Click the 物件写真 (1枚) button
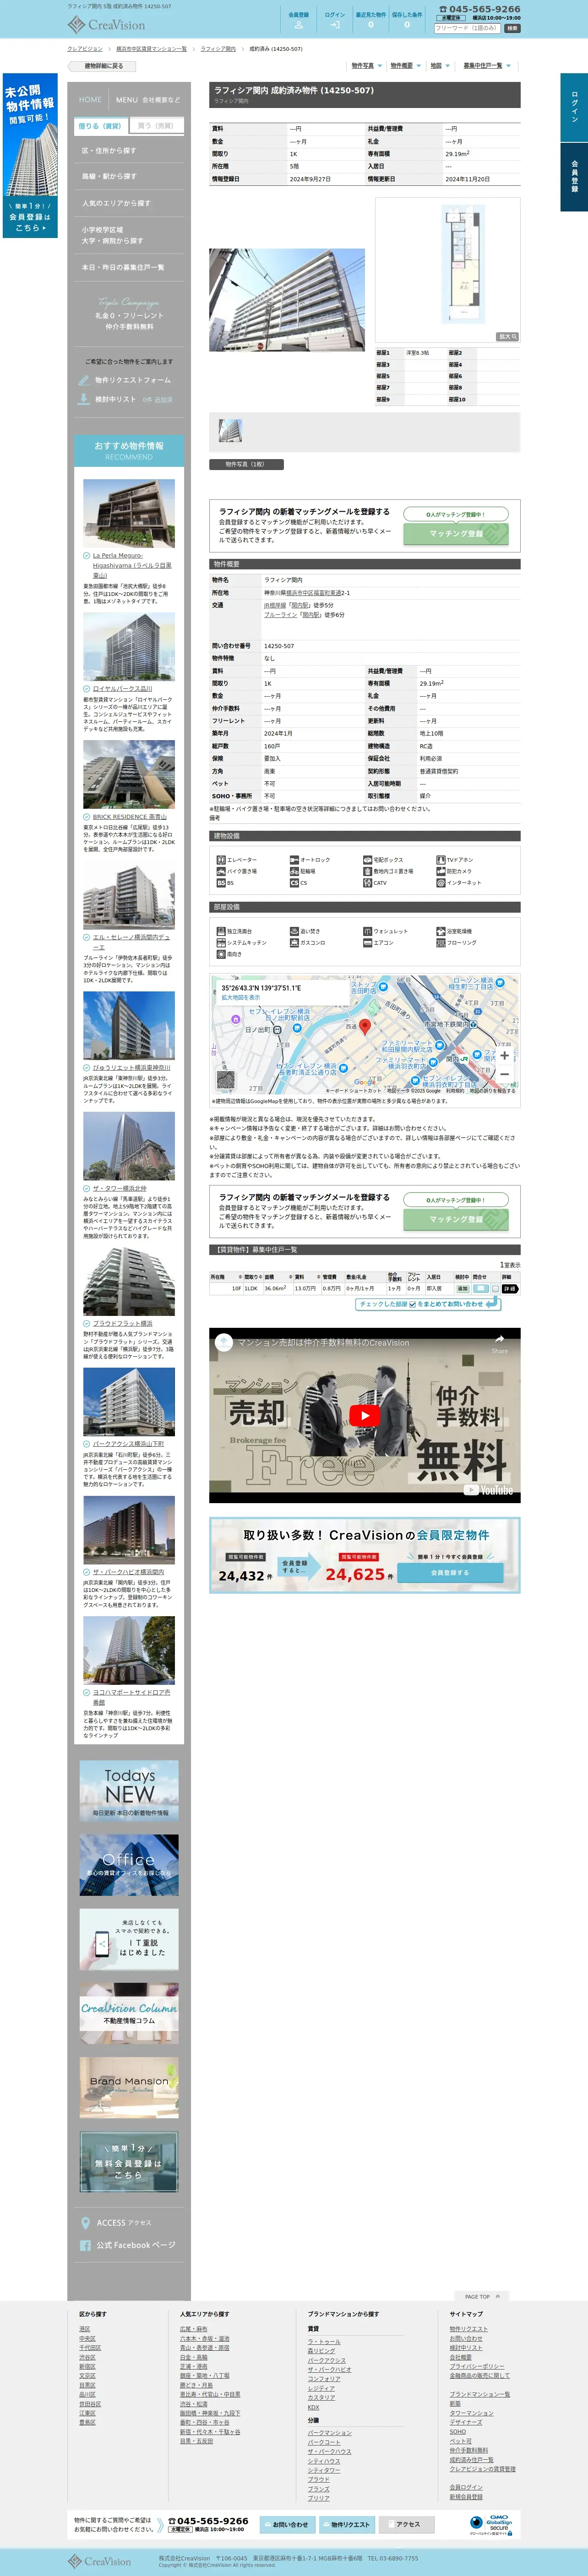This screenshot has width=588, height=2576. coord(246,464)
